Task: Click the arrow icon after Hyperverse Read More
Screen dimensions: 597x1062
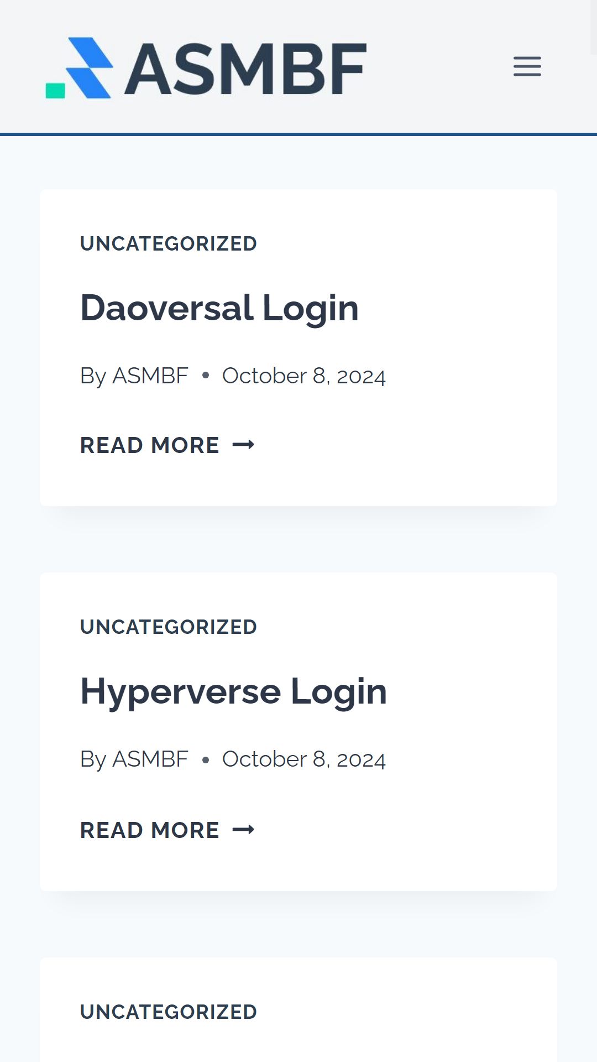Action: coord(243,830)
